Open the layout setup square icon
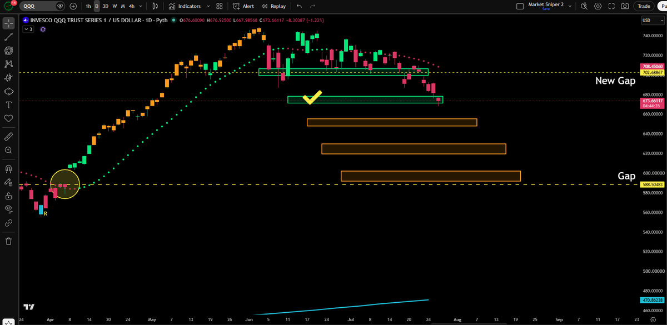667x325 pixels. pos(520,6)
